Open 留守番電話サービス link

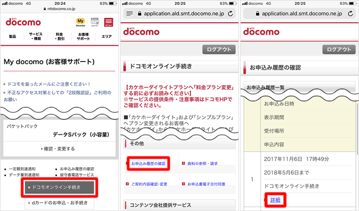pos(77,175)
